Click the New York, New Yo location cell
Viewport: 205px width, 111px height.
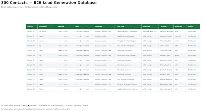pyautogui.click(x=166, y=70)
